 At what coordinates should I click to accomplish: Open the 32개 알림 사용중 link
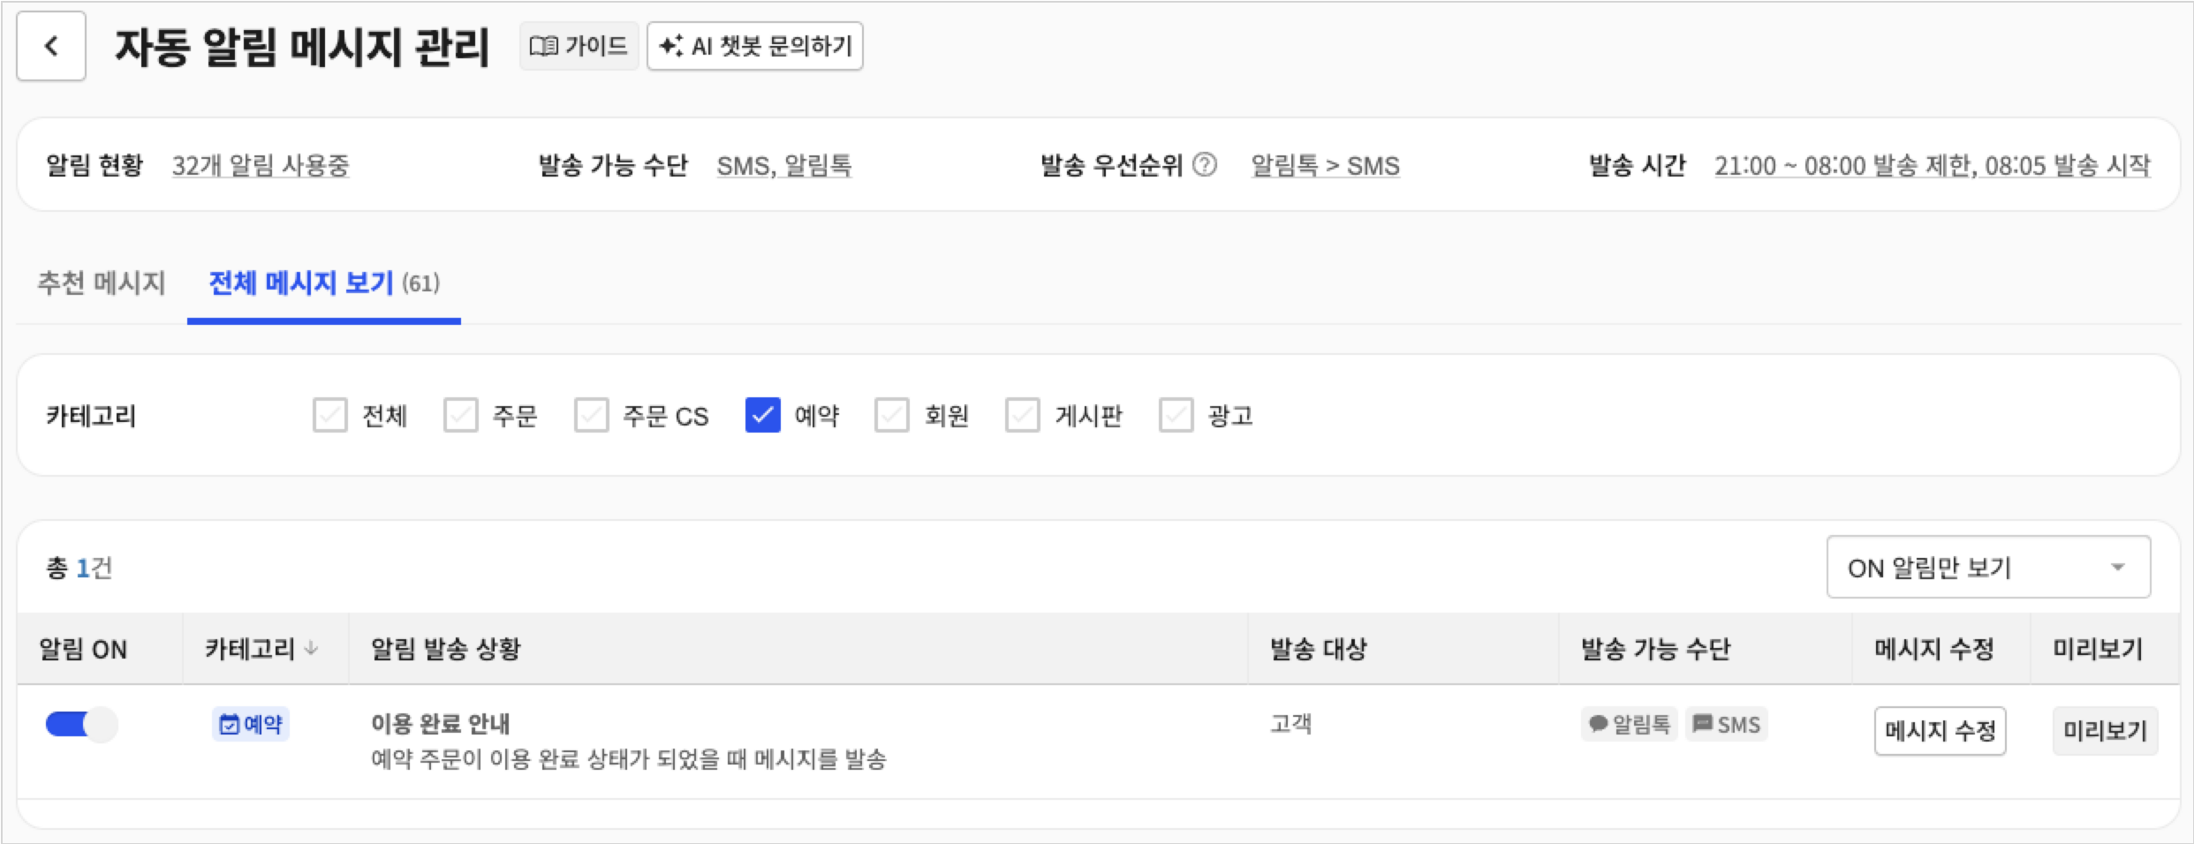tap(261, 165)
